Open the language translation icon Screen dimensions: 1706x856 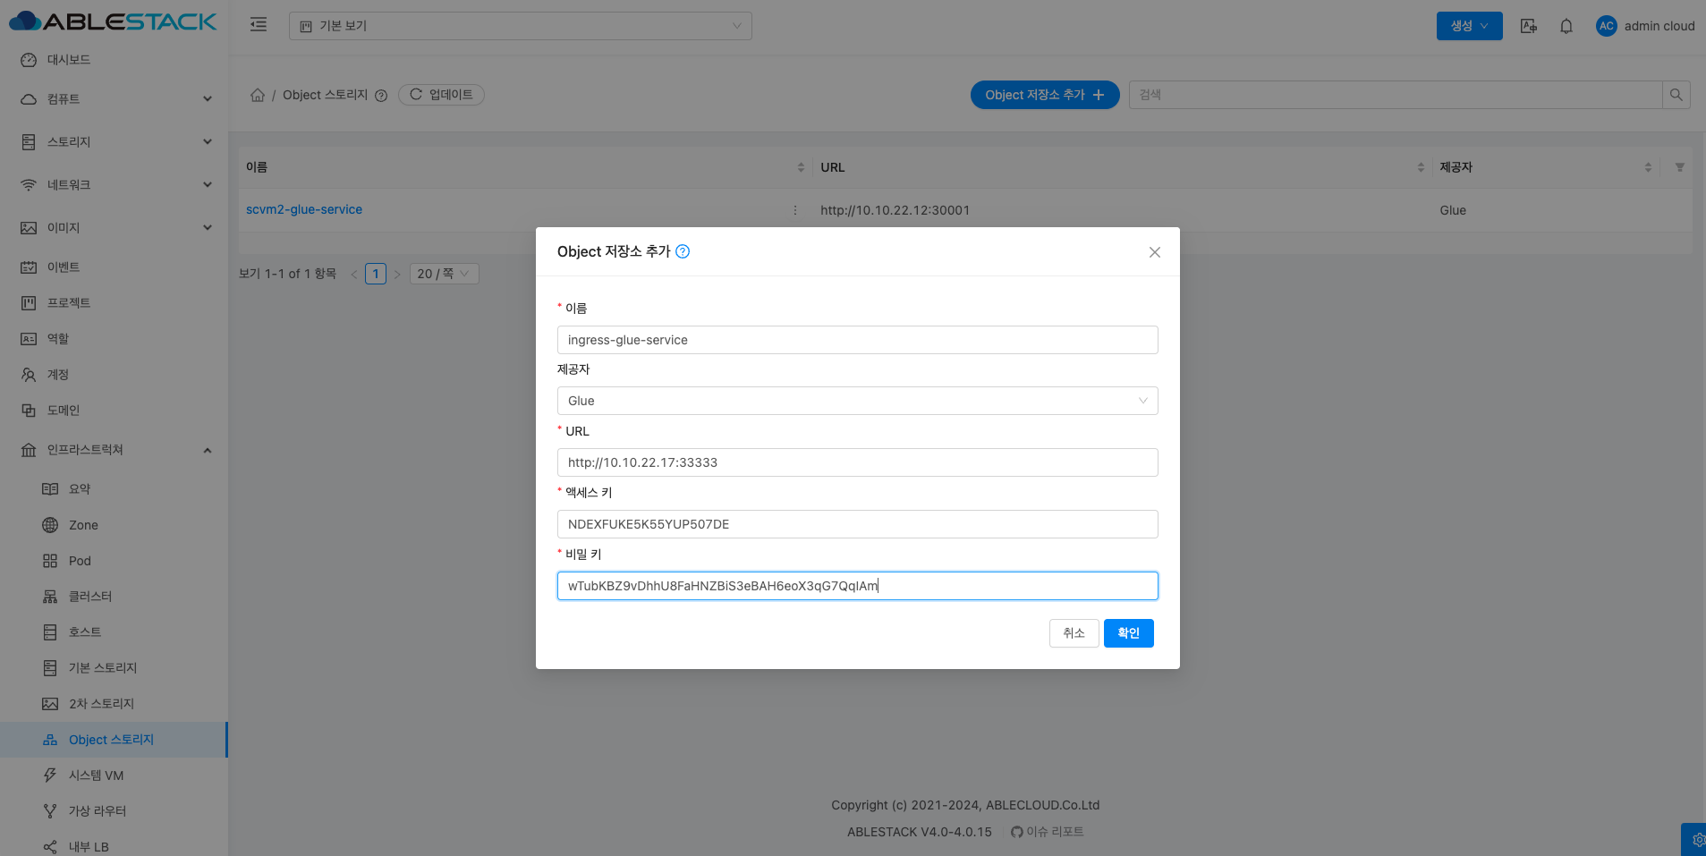point(1529,26)
